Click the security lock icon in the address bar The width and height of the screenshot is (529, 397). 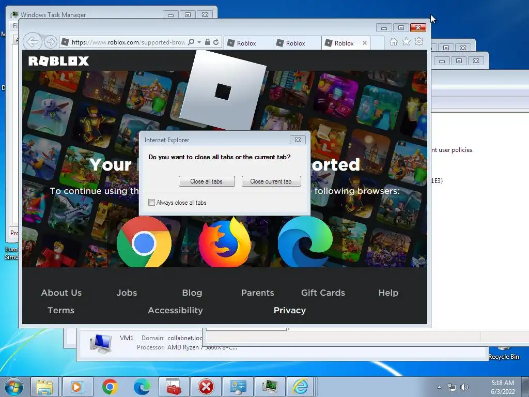(208, 42)
